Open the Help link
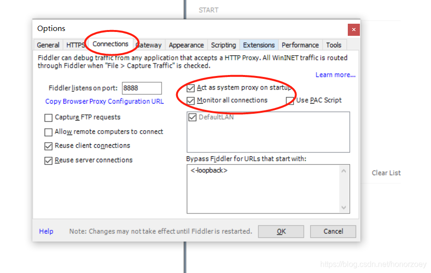The height and width of the screenshot is (273, 431). 46,231
